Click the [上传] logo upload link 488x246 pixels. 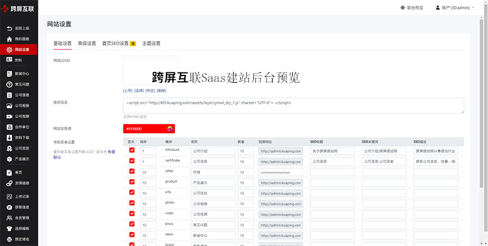[127, 91]
